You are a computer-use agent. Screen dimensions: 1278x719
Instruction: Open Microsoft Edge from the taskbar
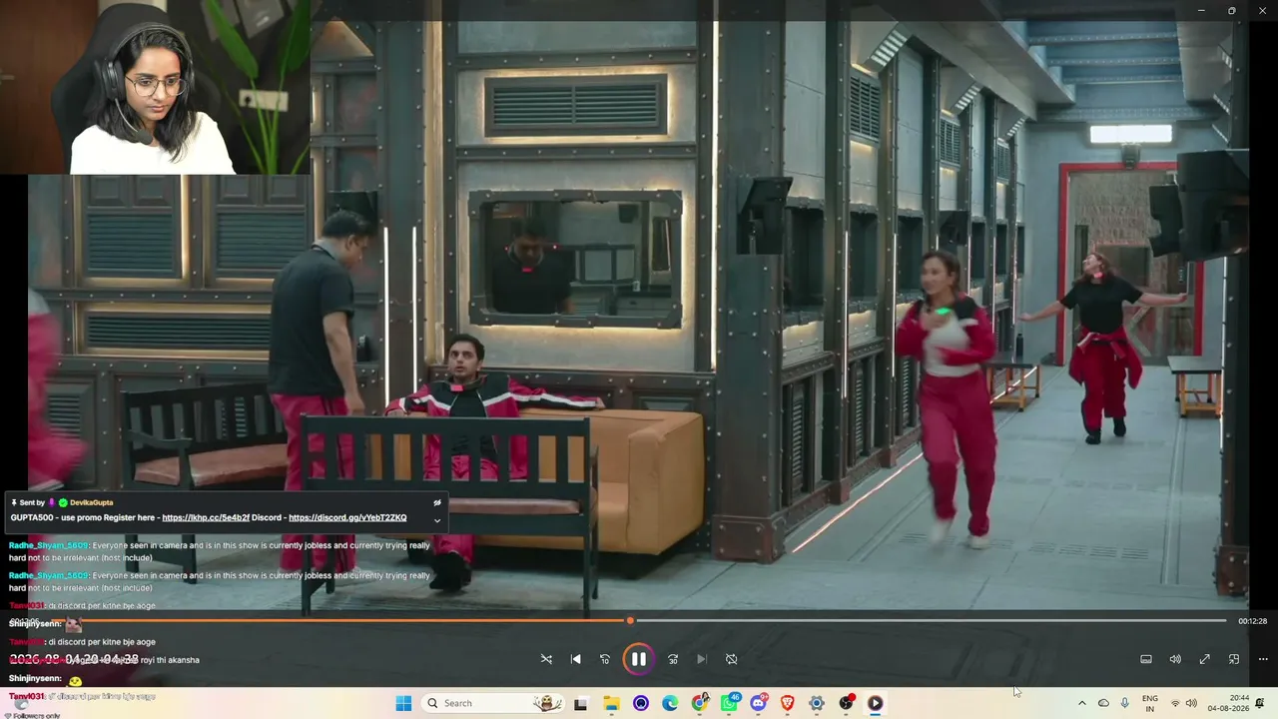pyautogui.click(x=670, y=703)
